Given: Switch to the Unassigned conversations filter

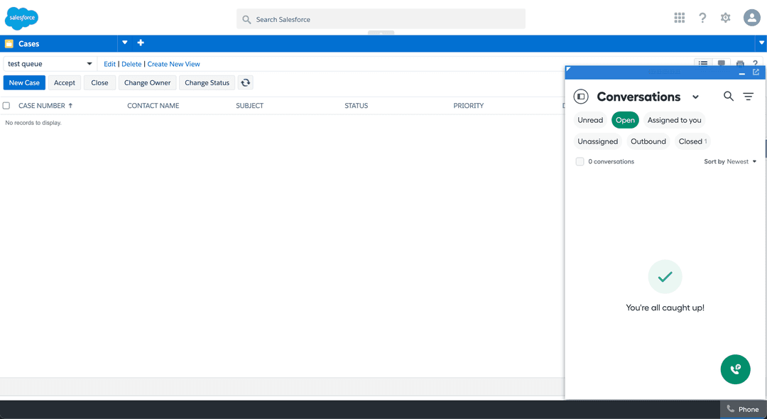Looking at the screenshot, I should click(x=597, y=141).
